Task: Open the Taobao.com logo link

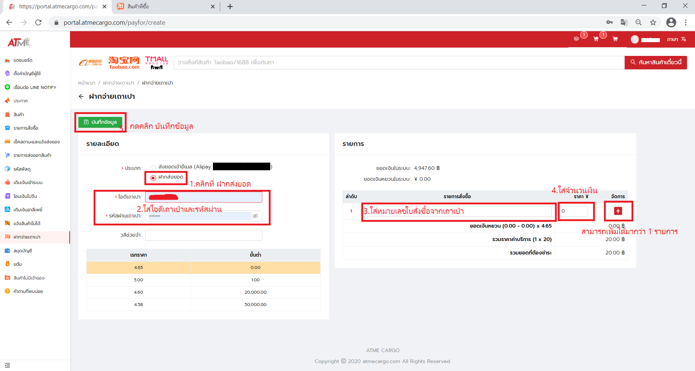Action: [x=124, y=62]
